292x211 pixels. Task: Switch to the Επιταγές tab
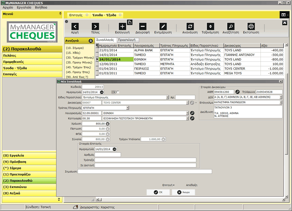point(76,15)
